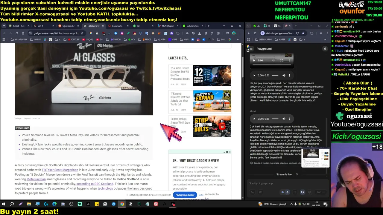Screen dimensions: 383x215
Task: Open more options for the 0:36 audio
Action: [289, 119]
